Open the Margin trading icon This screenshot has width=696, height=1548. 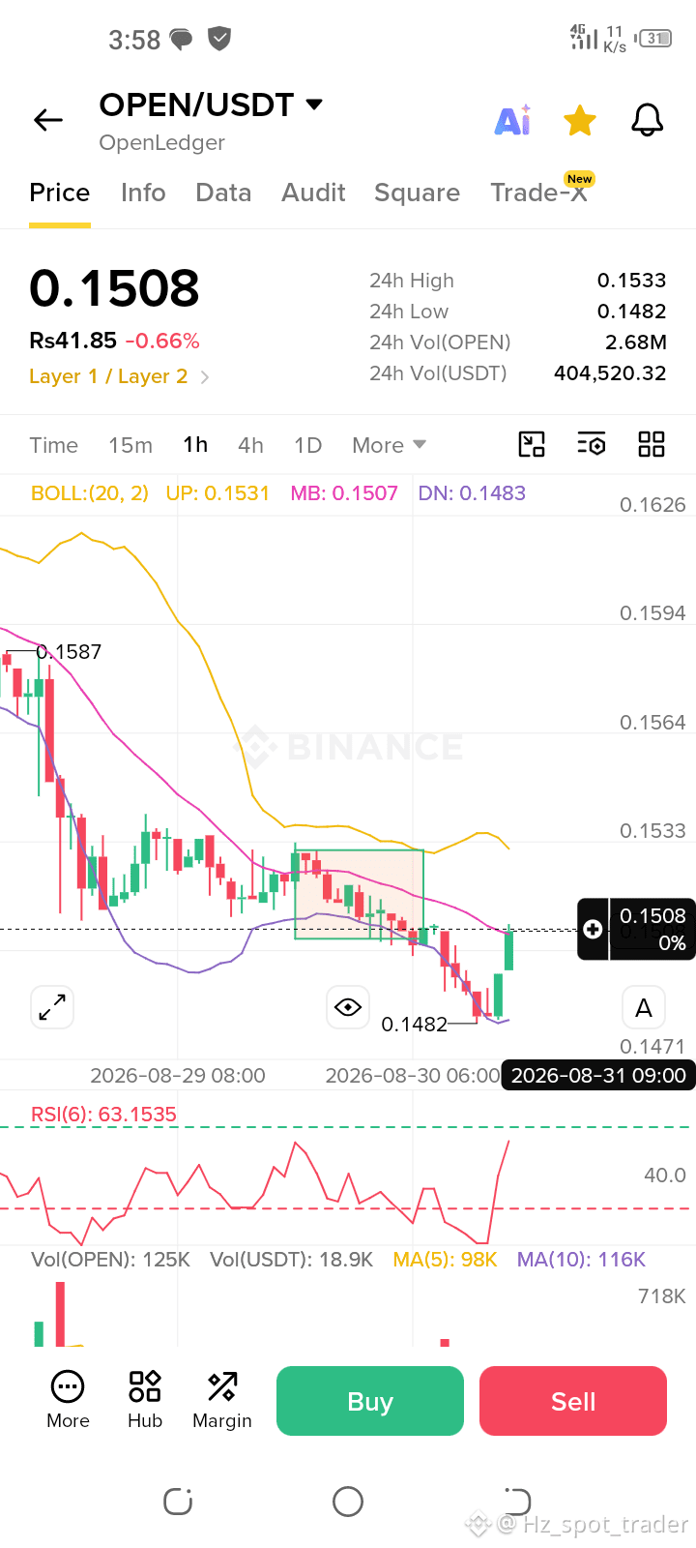coord(222,1400)
